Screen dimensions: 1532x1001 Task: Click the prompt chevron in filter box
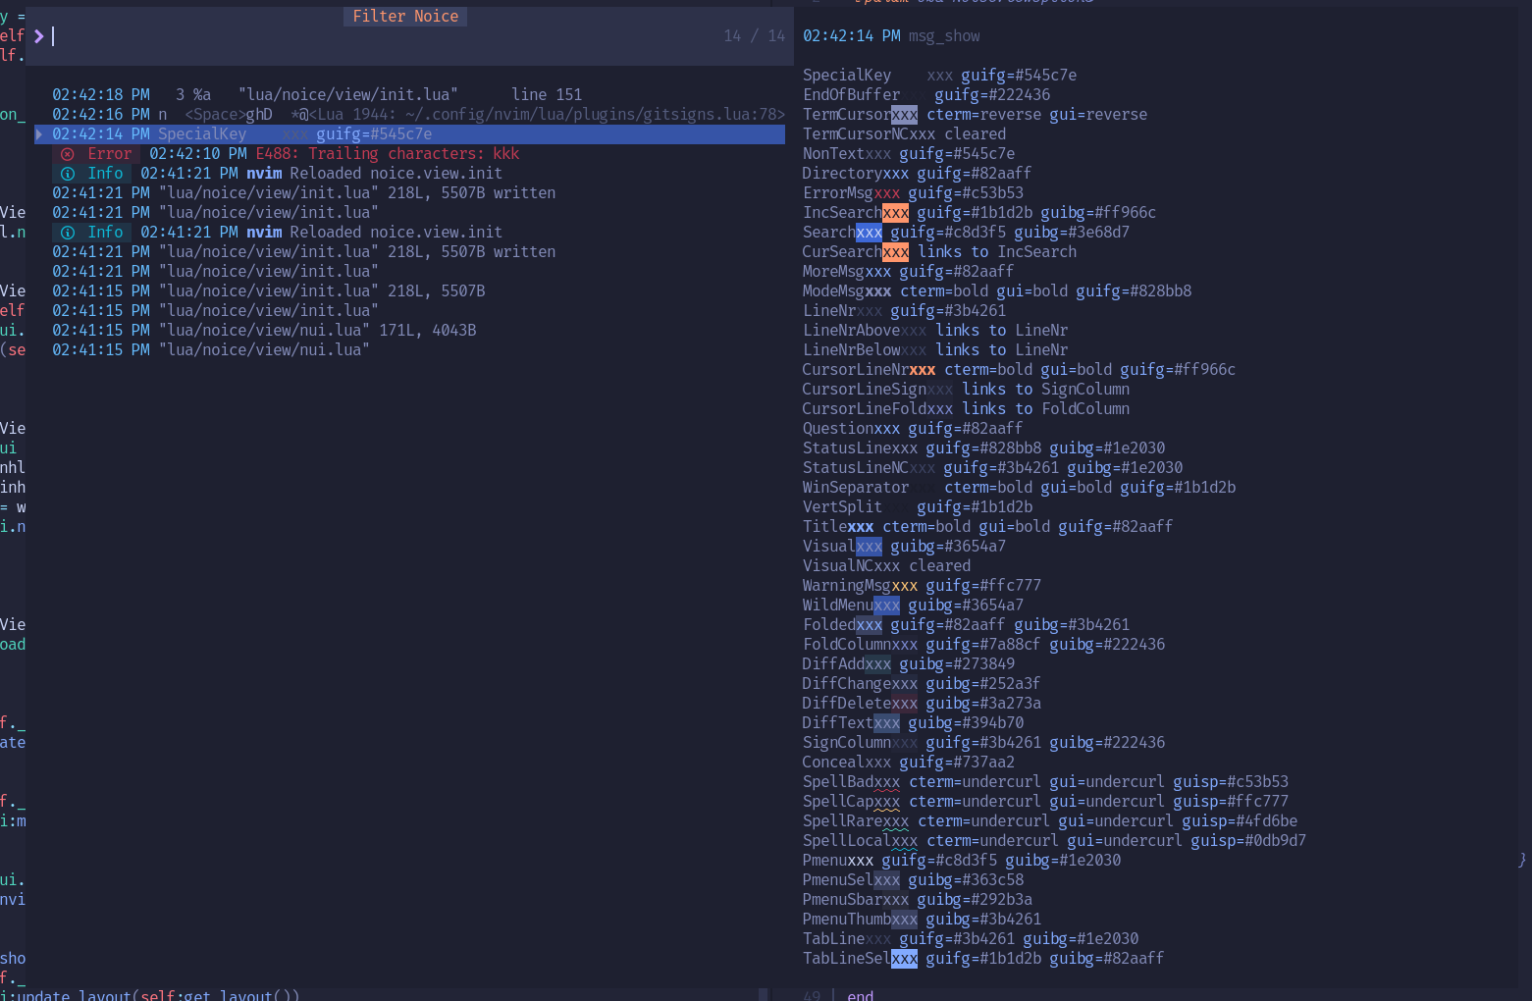pyautogui.click(x=38, y=36)
